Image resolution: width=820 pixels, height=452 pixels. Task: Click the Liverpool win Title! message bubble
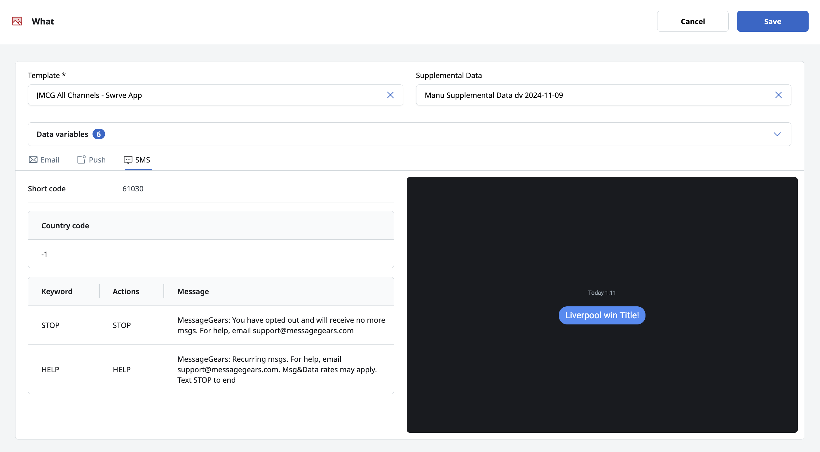pos(602,315)
